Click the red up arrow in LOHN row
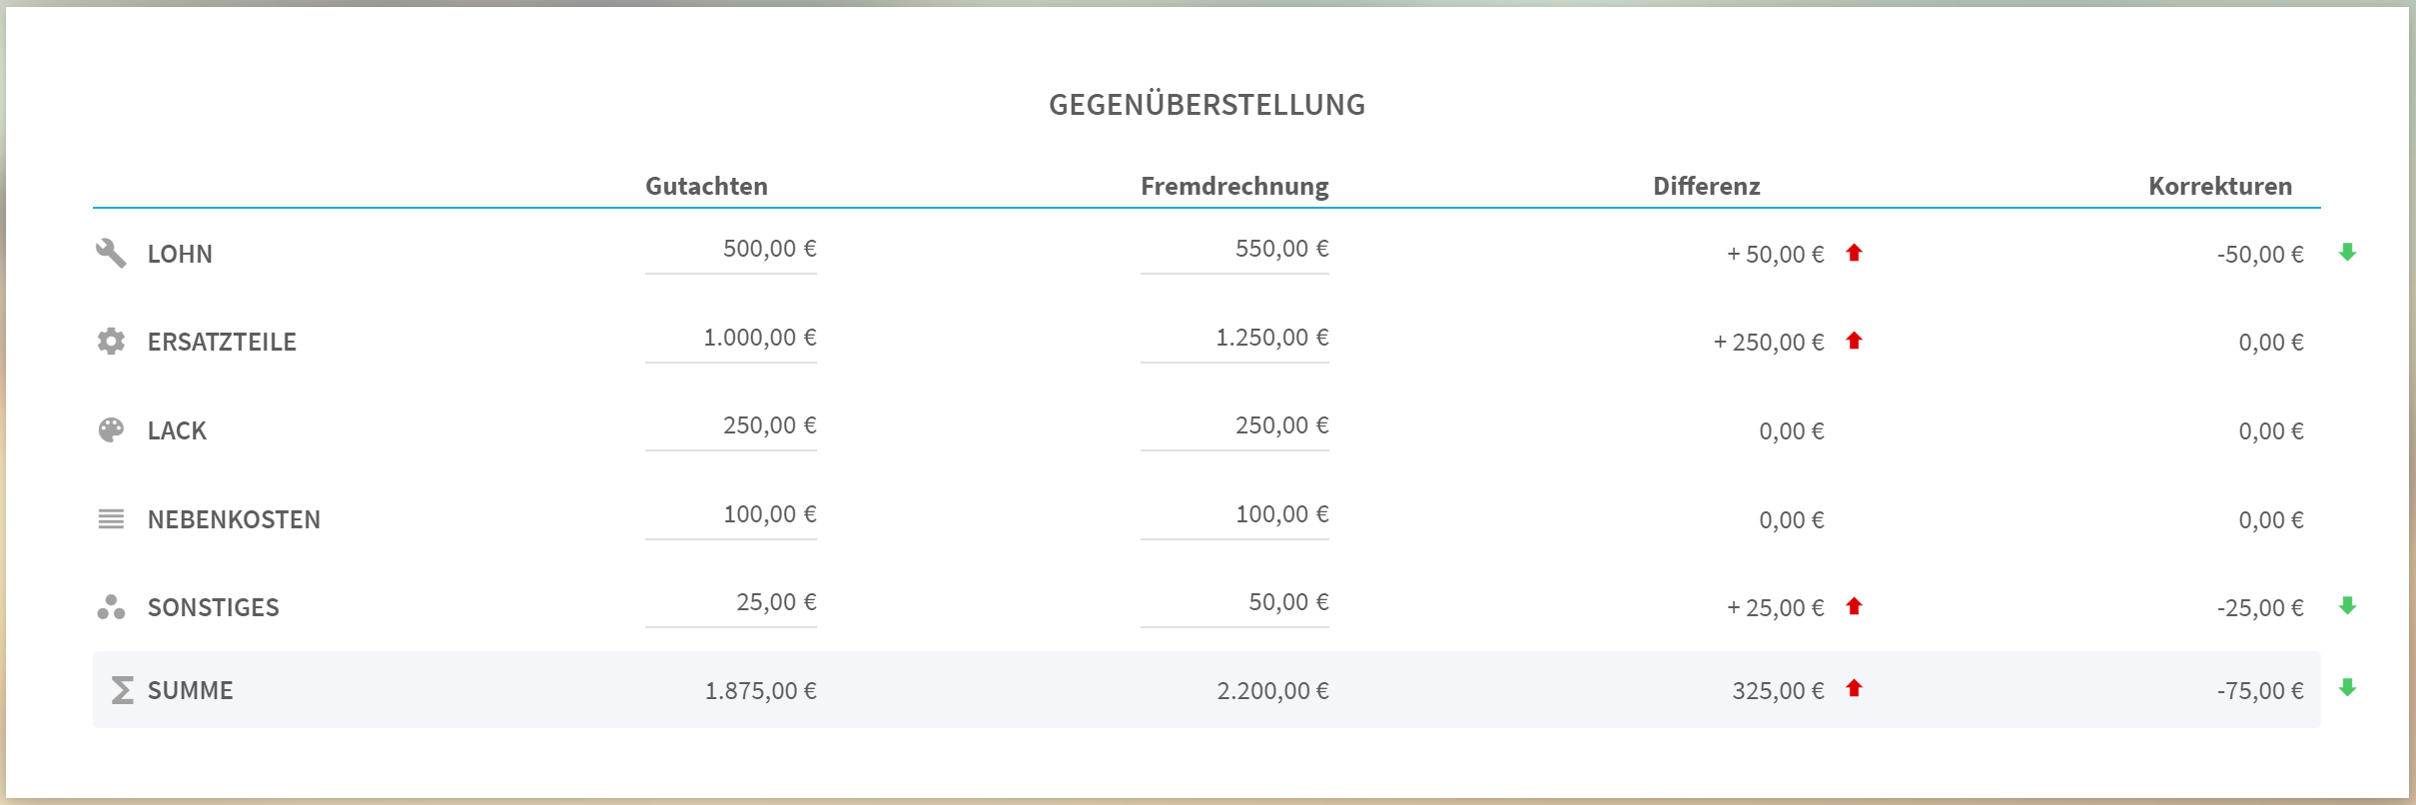This screenshot has height=805, width=2416. point(1854,253)
